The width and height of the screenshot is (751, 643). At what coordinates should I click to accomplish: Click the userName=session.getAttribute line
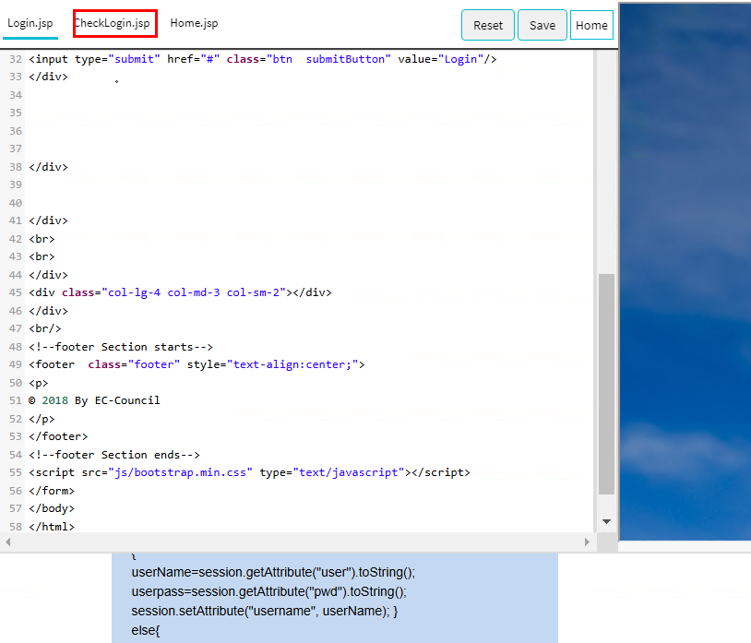(273, 573)
